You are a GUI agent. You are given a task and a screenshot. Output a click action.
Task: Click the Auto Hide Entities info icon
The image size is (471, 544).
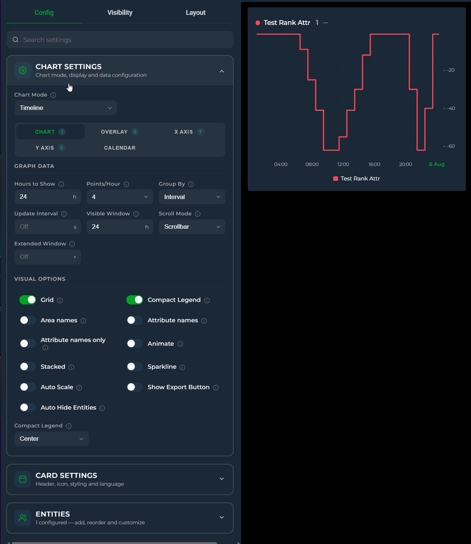tap(102, 408)
